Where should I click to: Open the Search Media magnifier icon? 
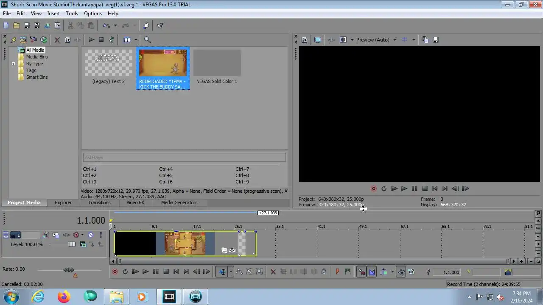point(147,40)
